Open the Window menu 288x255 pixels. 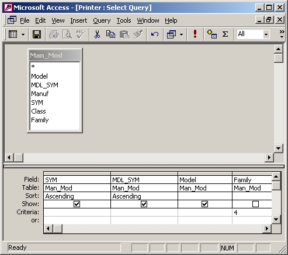(148, 20)
